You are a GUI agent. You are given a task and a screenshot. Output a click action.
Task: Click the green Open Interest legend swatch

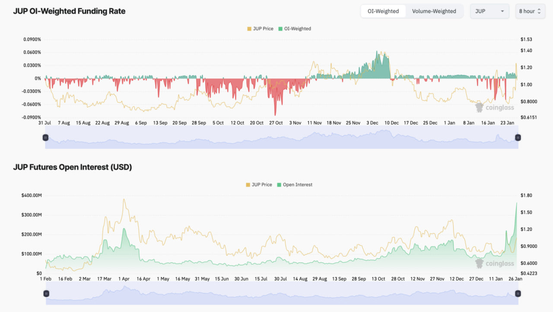coord(279,185)
